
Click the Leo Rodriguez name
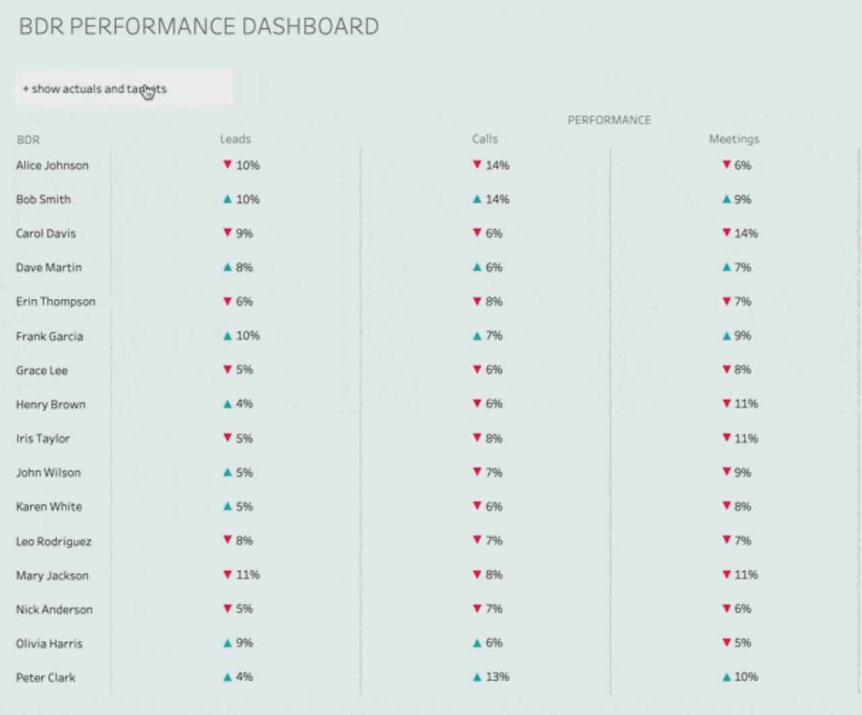pyautogui.click(x=54, y=541)
